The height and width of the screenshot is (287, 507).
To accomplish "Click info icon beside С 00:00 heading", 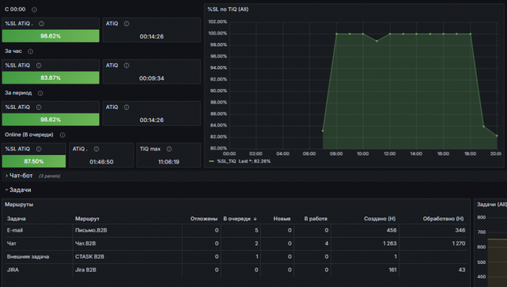I will click(x=34, y=10).
